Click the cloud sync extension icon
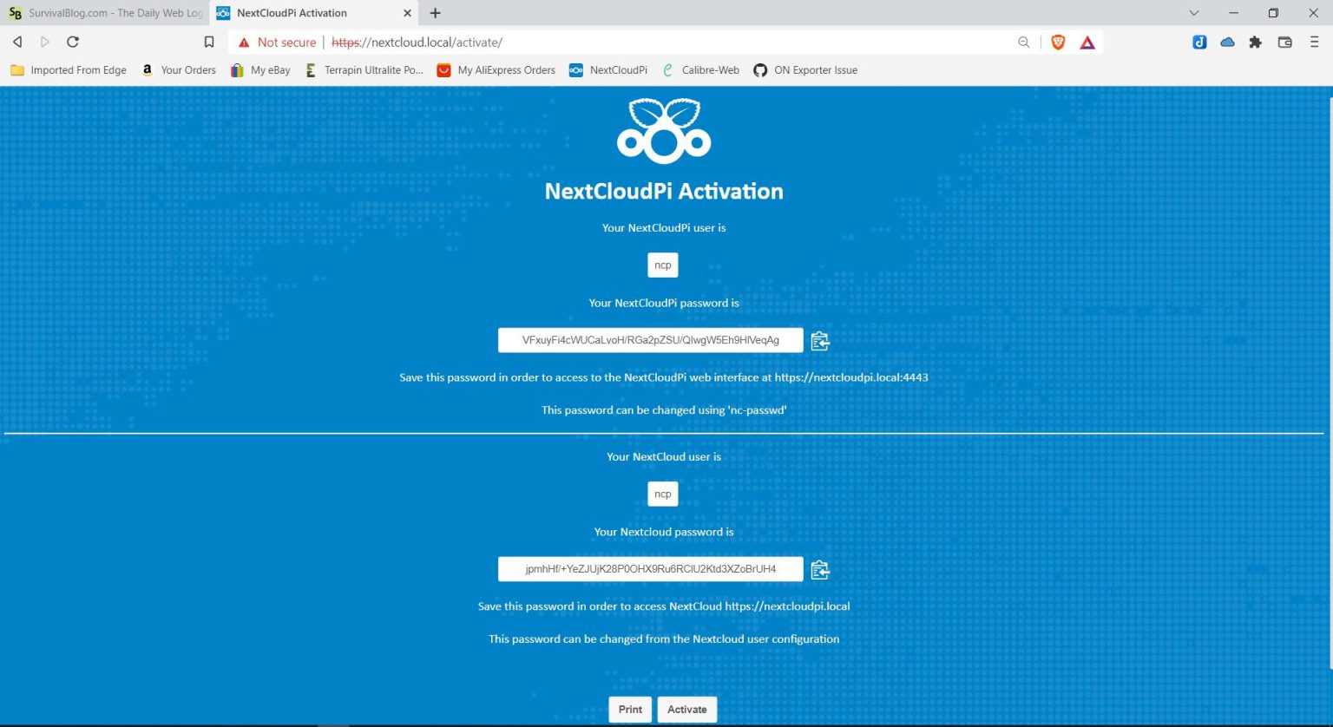The width and height of the screenshot is (1333, 727). (x=1227, y=41)
